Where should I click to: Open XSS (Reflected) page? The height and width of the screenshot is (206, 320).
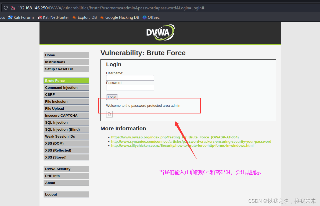point(66,150)
